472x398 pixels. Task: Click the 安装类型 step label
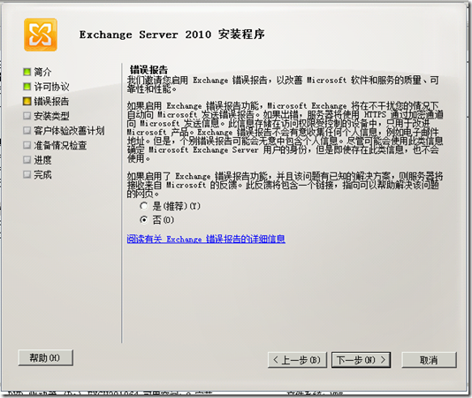click(51, 116)
